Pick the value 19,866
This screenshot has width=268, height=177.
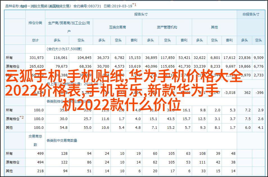(245, 67)
